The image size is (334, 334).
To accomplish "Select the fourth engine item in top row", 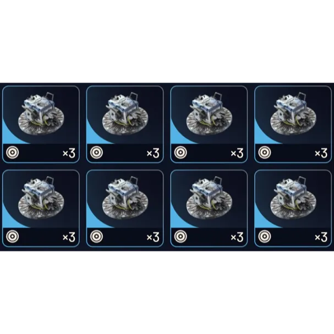I will click(293, 124).
